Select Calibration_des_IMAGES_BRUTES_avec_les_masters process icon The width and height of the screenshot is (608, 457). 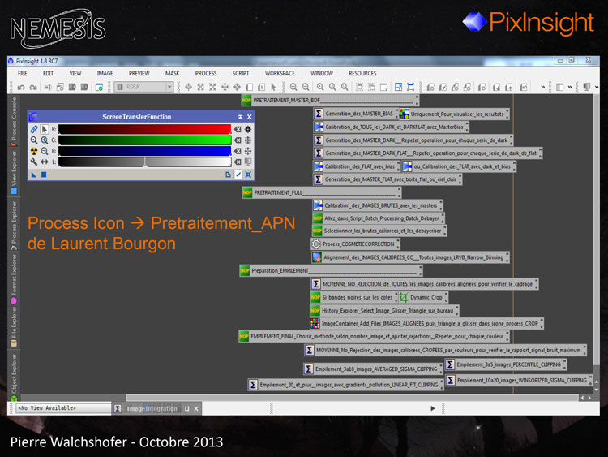coord(378,205)
